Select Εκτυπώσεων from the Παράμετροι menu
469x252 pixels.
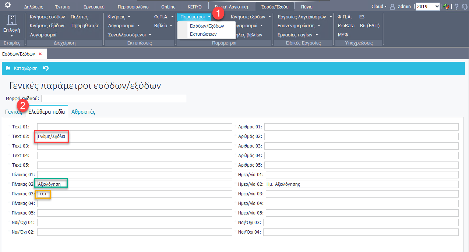[203, 34]
